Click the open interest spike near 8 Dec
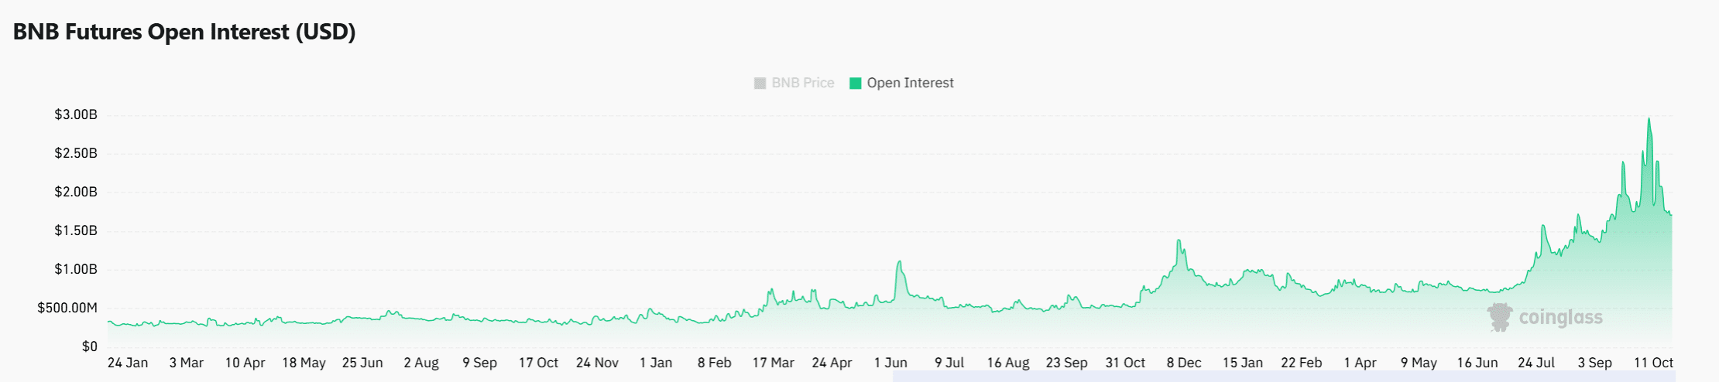Viewport: 1719px width, 382px height. pyautogui.click(x=1178, y=241)
